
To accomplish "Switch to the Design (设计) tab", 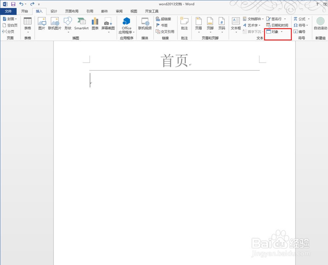I will coord(54,11).
